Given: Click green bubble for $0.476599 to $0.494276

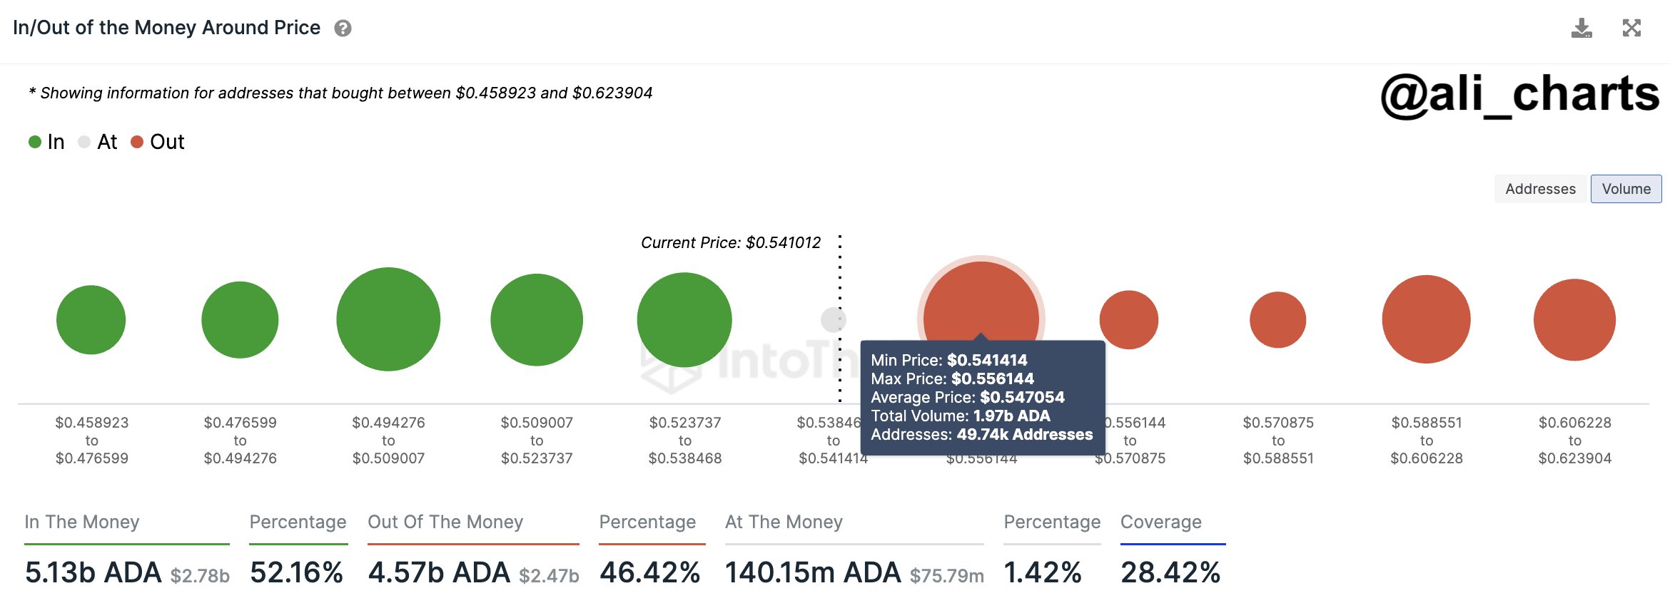Looking at the screenshot, I should [x=240, y=319].
